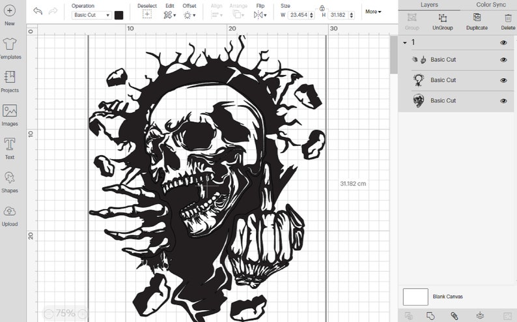Hide the first Basic Cut layer

(503, 60)
